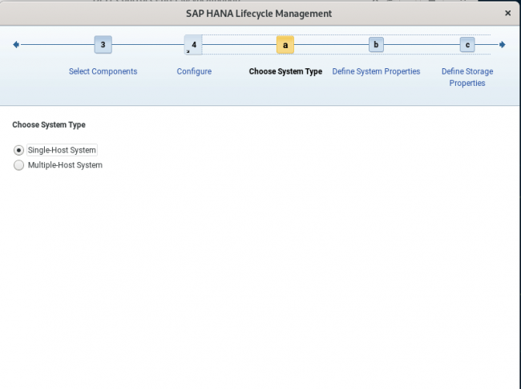Screen dimensions: 521x389
Task: Open the Define Storage Properties step label
Action: [467, 77]
